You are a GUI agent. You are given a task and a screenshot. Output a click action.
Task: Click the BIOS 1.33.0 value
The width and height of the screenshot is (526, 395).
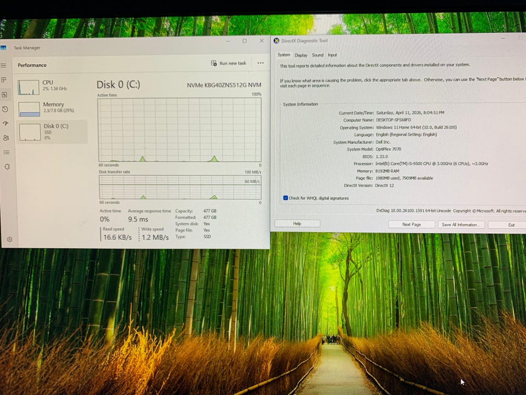click(x=381, y=156)
